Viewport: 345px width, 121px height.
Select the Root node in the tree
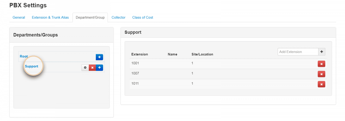coord(24,56)
